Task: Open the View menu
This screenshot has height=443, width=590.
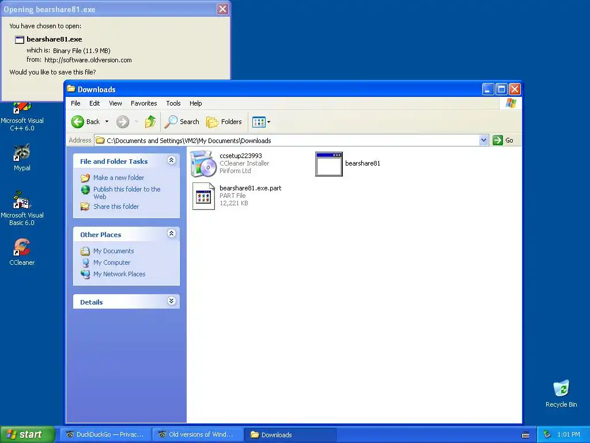Action: click(115, 103)
